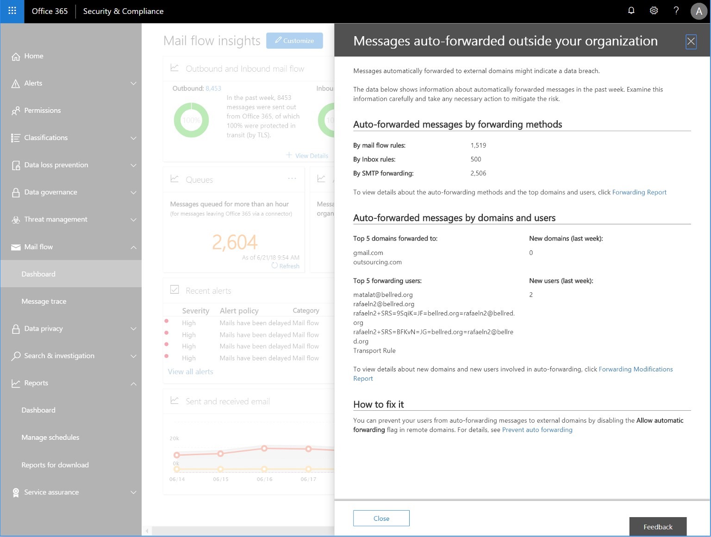Click the Reports chart icon
711x537 pixels.
(16, 383)
